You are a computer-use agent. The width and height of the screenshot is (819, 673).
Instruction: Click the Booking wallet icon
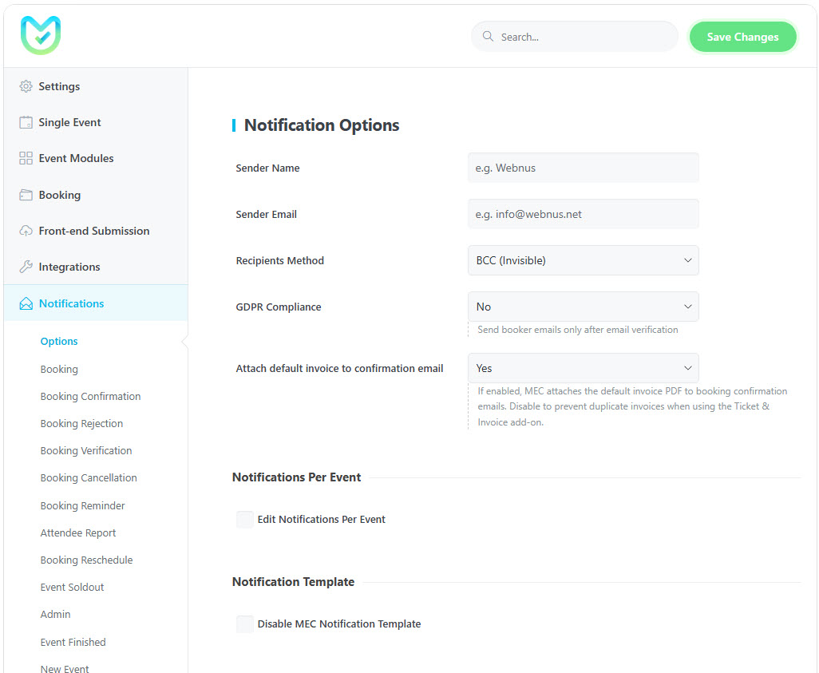(x=26, y=195)
